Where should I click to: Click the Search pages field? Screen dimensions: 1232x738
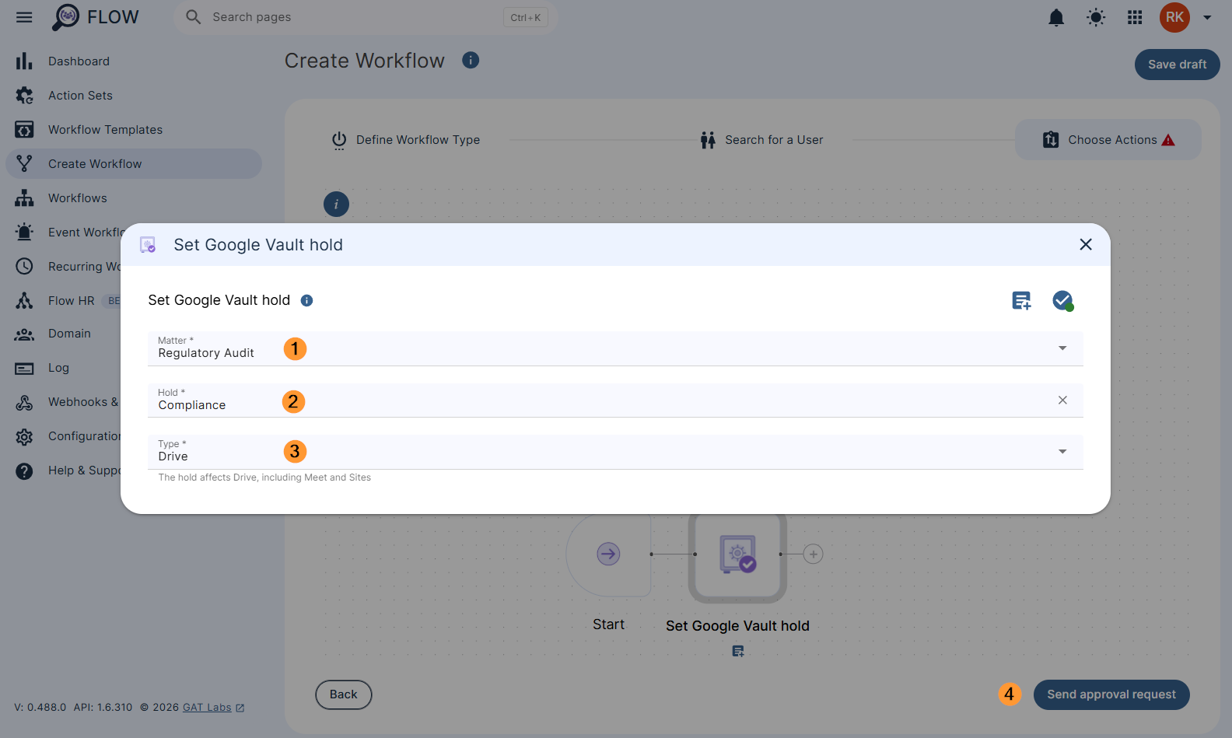pos(366,17)
